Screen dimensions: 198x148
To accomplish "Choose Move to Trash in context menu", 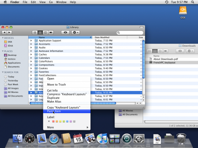I will pos(67,84).
